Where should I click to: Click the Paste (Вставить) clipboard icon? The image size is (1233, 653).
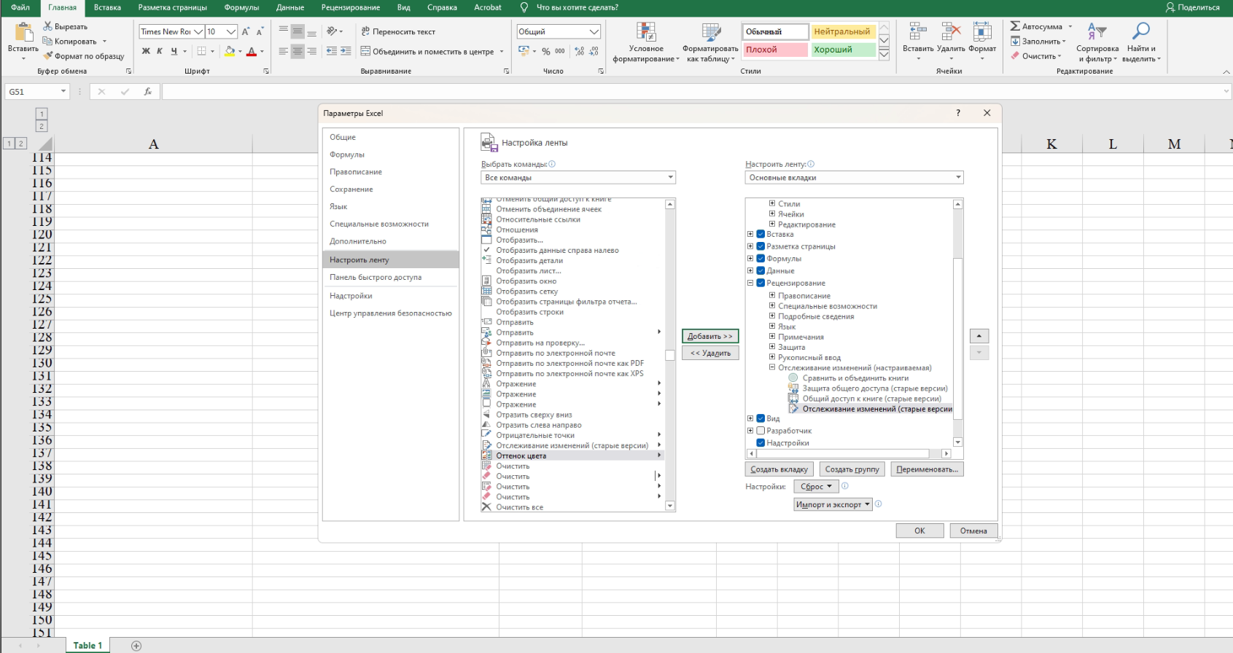pyautogui.click(x=23, y=33)
